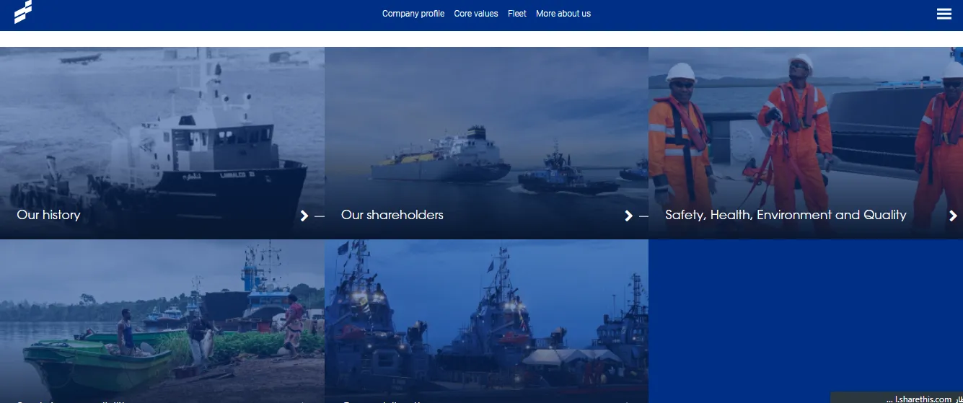
Task: Click the arrow chevron beside Our history
Action: tap(304, 216)
